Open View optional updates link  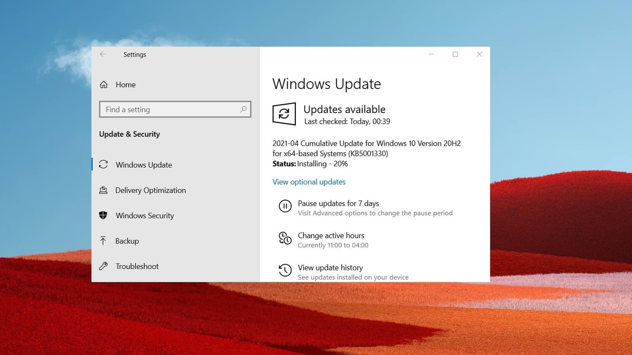(309, 182)
